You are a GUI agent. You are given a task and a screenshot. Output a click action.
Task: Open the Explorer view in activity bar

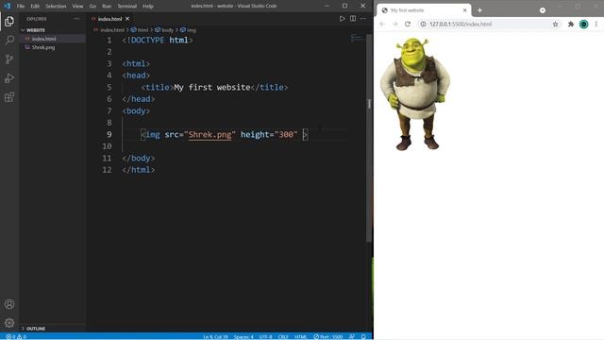point(9,21)
